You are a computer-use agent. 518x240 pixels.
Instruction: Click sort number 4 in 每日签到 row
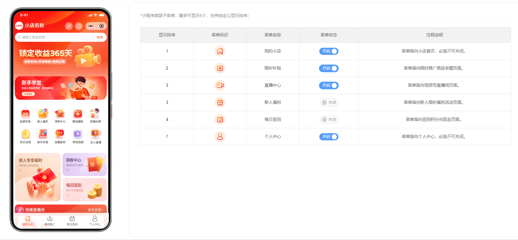coord(167,119)
